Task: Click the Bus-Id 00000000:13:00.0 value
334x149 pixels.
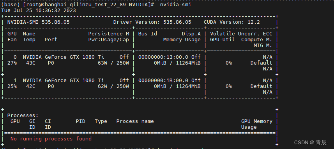Action: [163, 57]
